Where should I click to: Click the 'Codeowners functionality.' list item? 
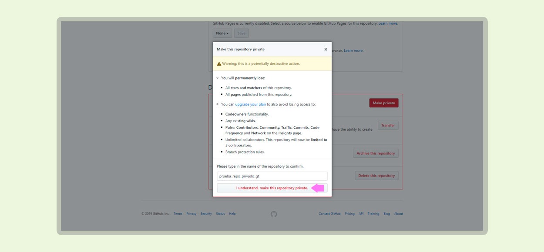[x=247, y=114]
